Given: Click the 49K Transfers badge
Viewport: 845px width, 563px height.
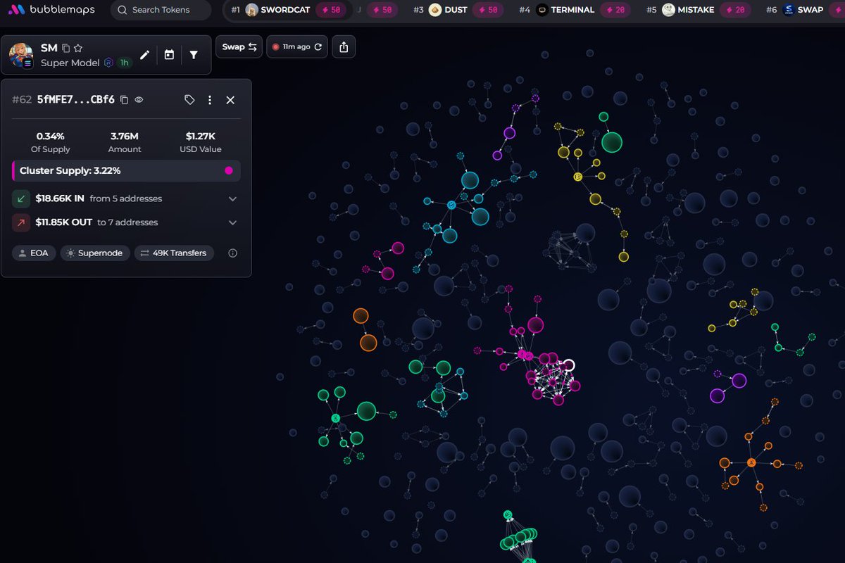Looking at the screenshot, I should click(174, 253).
